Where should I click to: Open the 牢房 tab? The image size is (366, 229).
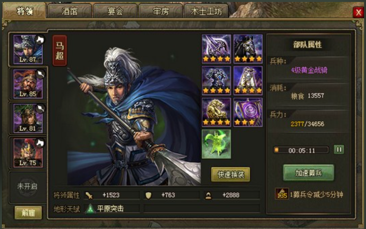[x=161, y=11]
